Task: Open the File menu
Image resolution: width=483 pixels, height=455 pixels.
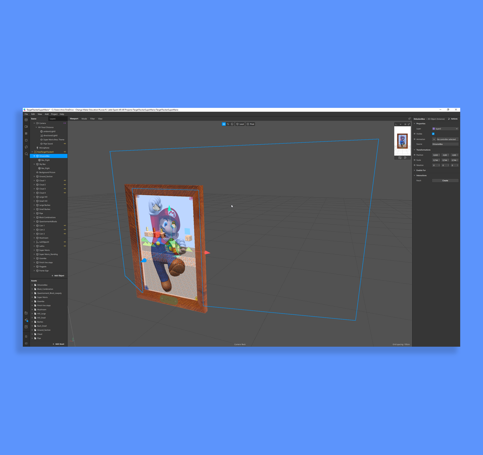Action: 26,114
